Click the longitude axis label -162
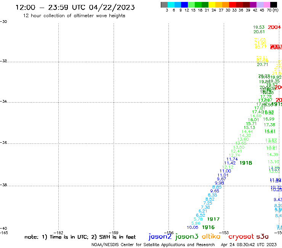This screenshot has height=248, width=282. point(58,233)
